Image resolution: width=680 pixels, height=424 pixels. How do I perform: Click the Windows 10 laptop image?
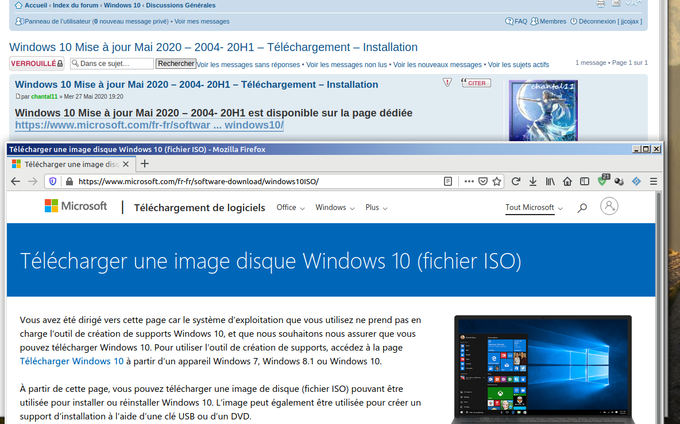point(543,369)
